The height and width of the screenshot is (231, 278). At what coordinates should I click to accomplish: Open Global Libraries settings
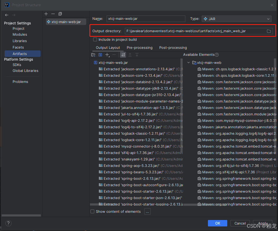(x=25, y=71)
